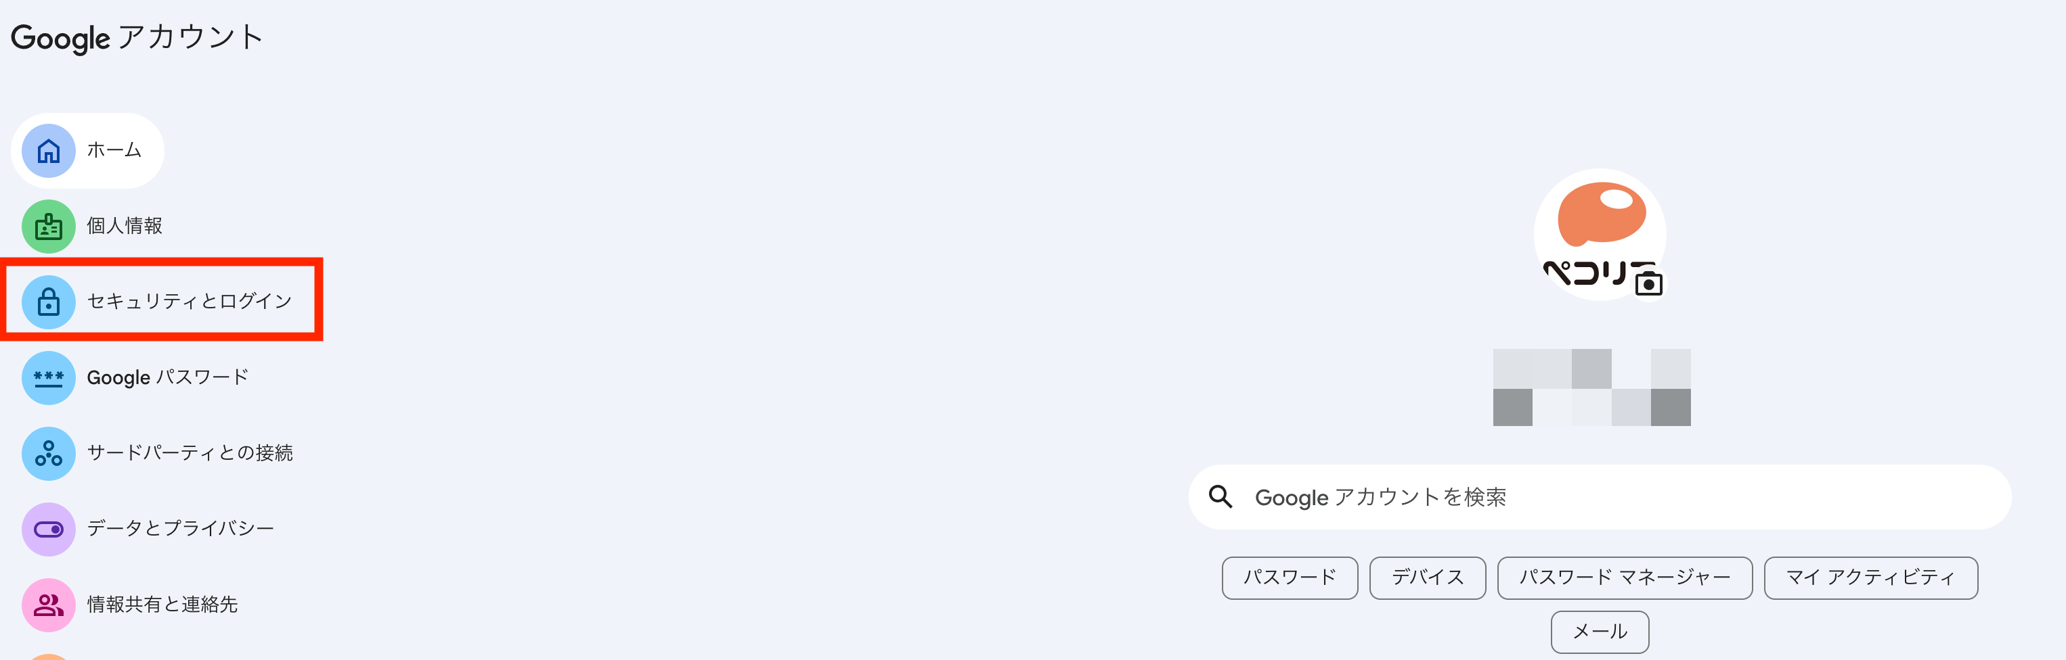Click the Home icon in sidebar
The width and height of the screenshot is (2066, 660).
pyautogui.click(x=48, y=151)
